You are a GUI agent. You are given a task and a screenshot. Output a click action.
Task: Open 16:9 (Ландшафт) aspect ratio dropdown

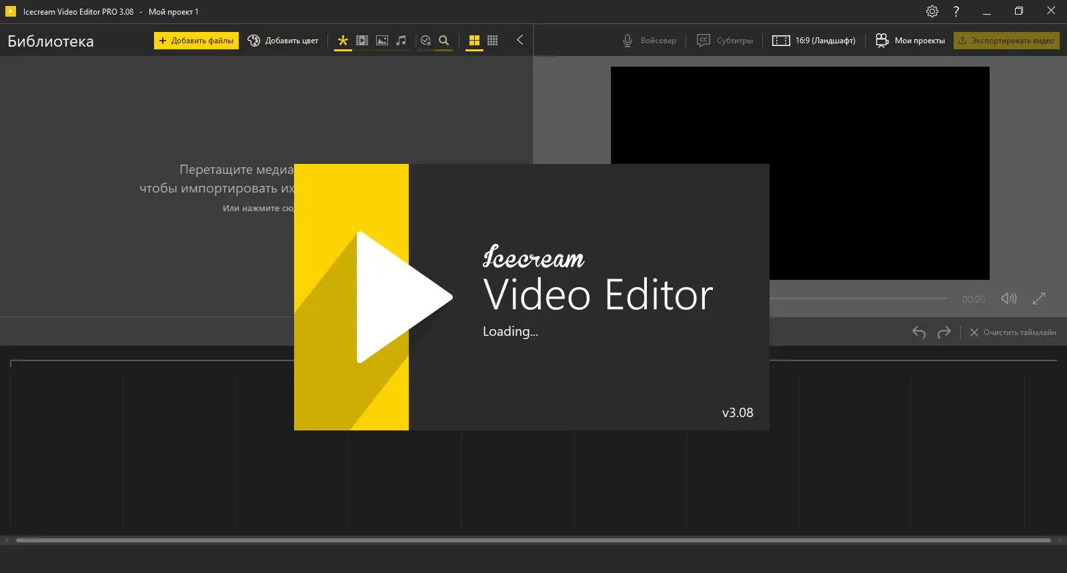[814, 41]
